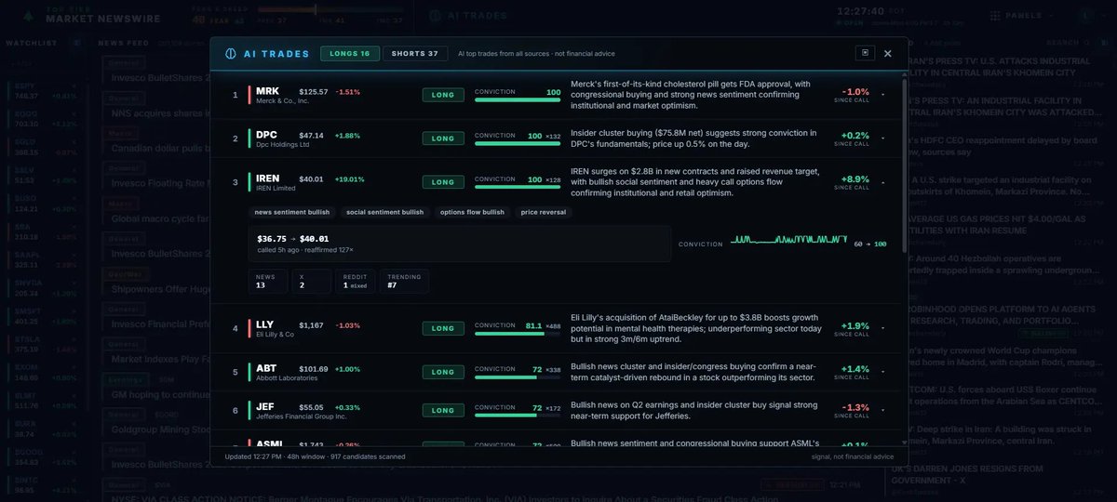Open the REDDIT 1 mixed stat box
1117x502 pixels.
(x=354, y=281)
